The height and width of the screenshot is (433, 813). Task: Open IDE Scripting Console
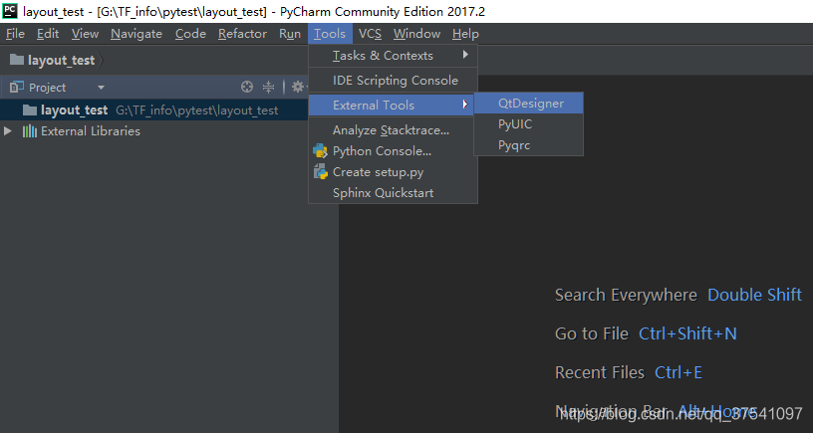point(393,81)
